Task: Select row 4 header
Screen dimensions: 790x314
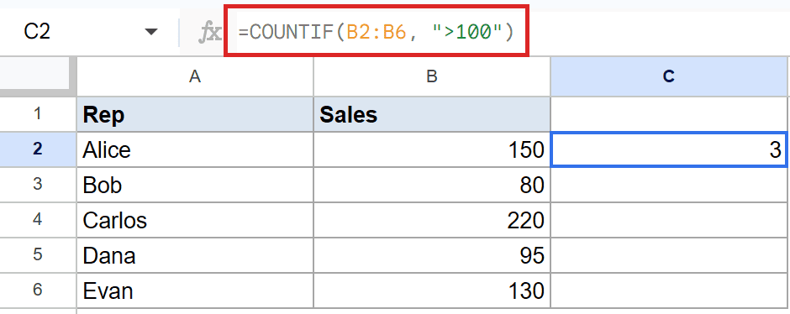Action: [38, 220]
